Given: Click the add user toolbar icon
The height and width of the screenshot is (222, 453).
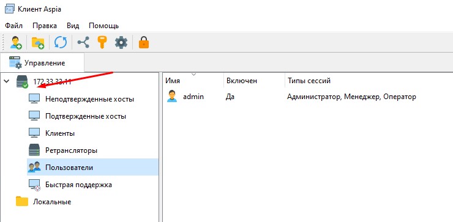Looking at the screenshot, I should (x=15, y=43).
